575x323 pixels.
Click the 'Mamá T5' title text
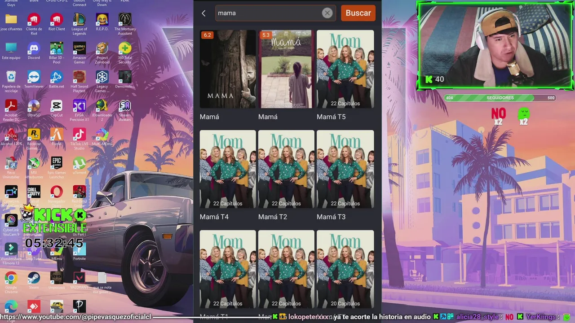[x=331, y=117]
